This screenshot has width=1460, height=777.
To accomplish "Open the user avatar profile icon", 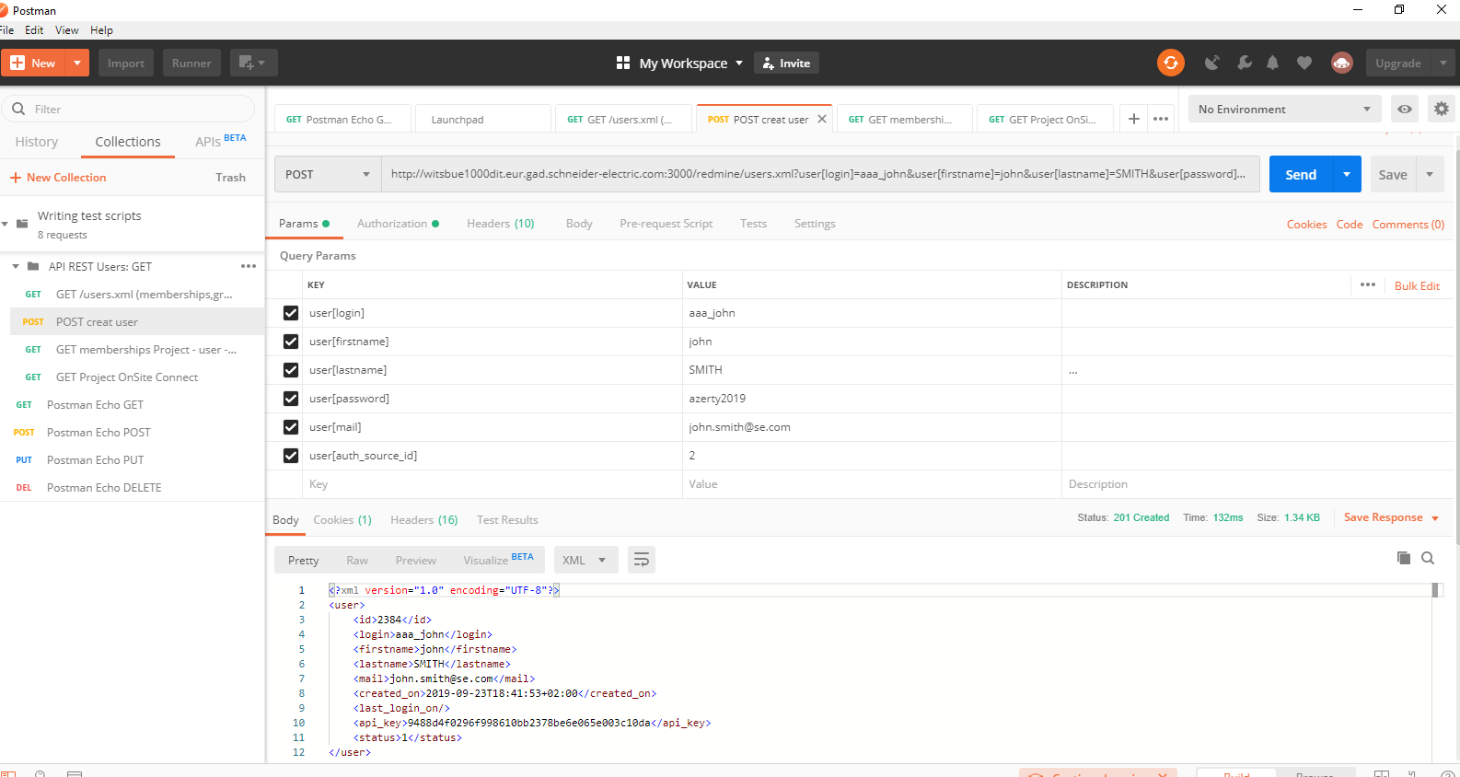I will click(1341, 63).
